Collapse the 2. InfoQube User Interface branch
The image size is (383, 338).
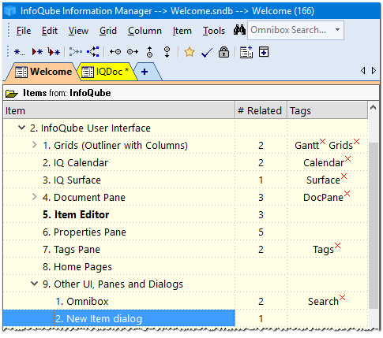[21, 128]
